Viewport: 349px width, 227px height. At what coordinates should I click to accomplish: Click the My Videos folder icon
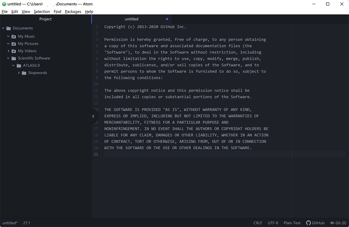[14, 51]
